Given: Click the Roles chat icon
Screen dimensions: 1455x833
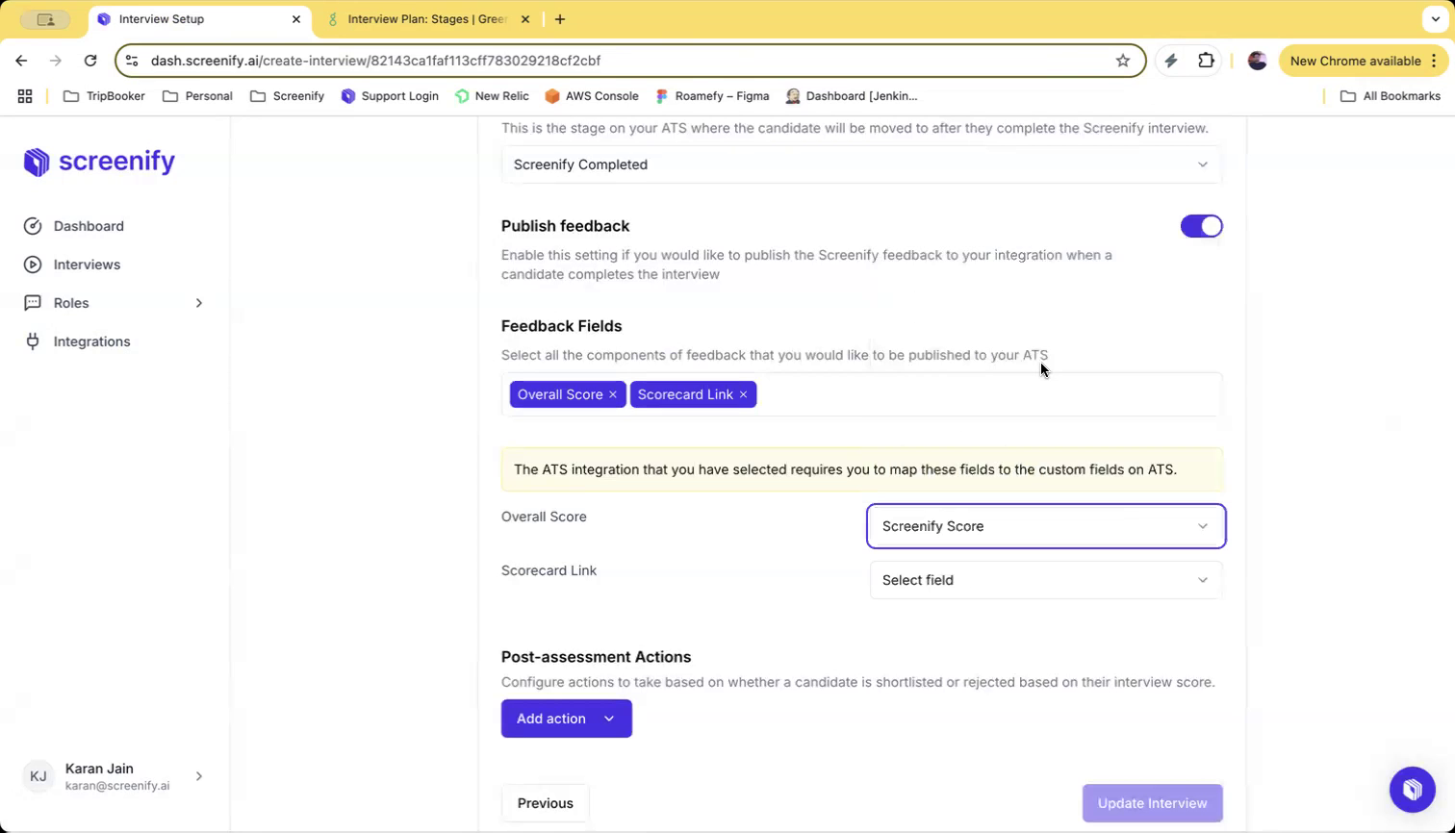Looking at the screenshot, I should pos(33,303).
